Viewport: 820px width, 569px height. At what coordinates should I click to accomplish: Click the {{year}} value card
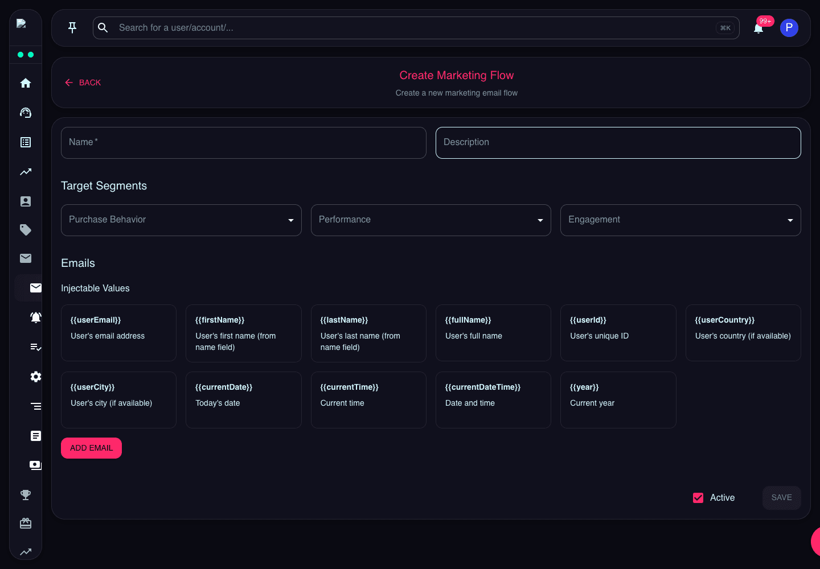(x=618, y=400)
